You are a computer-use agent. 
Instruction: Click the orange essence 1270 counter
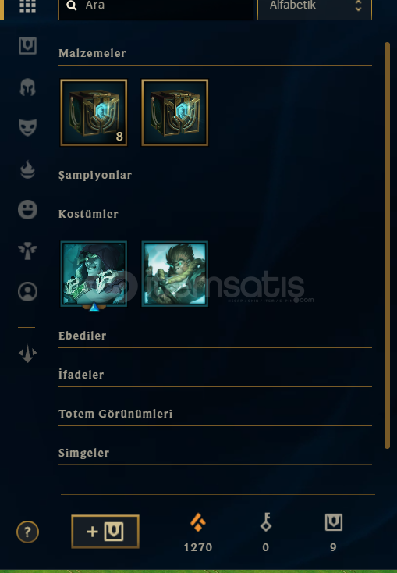[198, 532]
